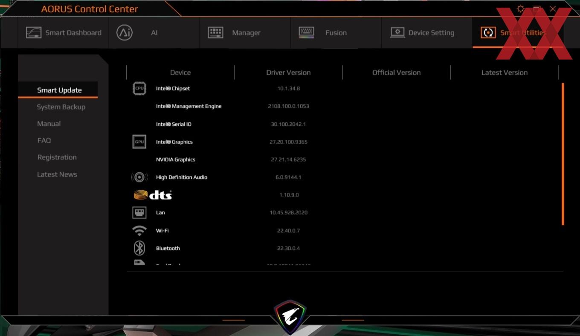Select the Intel® Graphics row label
580x336 pixels.
(174, 142)
